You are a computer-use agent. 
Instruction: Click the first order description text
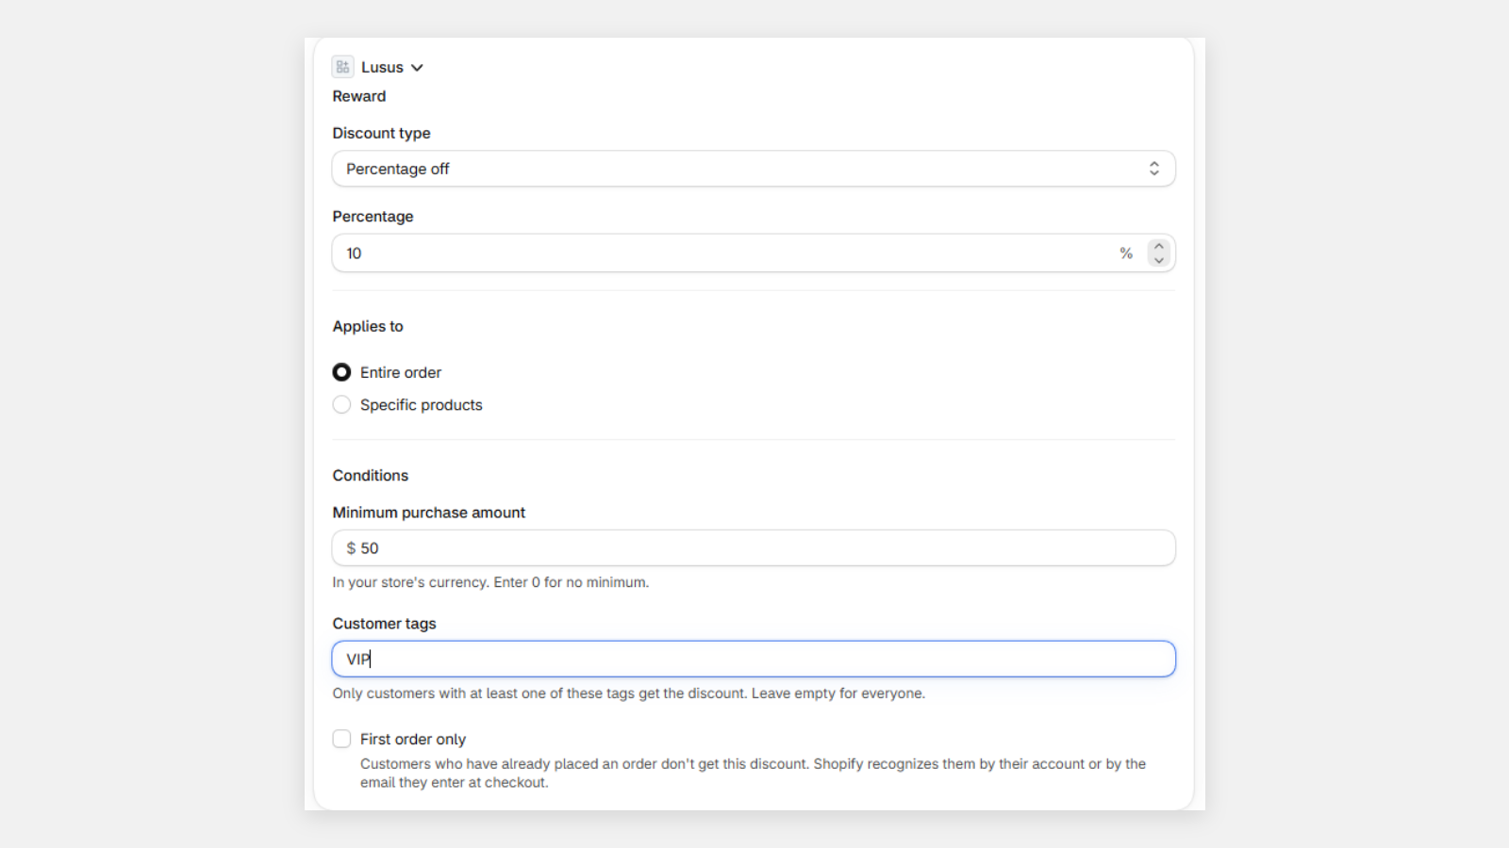point(753,774)
